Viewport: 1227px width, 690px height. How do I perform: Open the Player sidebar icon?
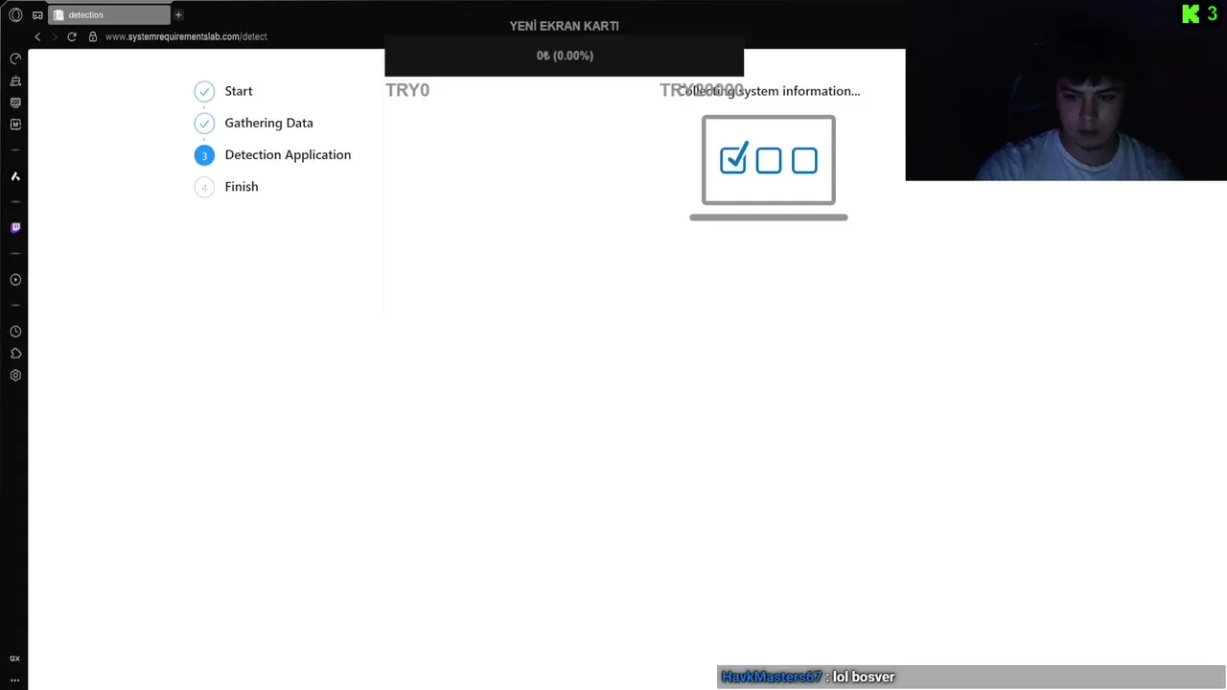[15, 280]
